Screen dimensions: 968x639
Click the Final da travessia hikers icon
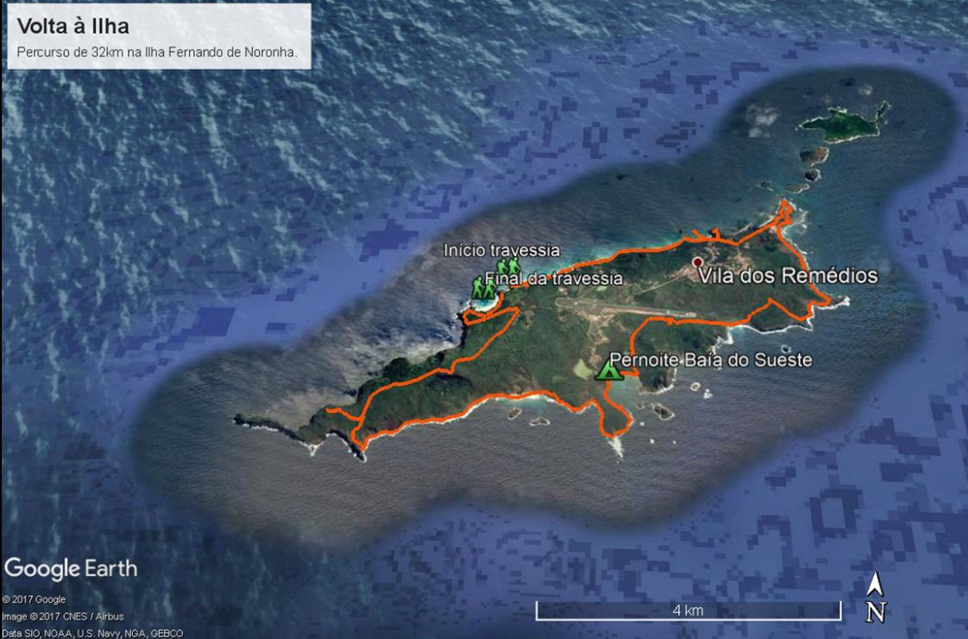[483, 288]
